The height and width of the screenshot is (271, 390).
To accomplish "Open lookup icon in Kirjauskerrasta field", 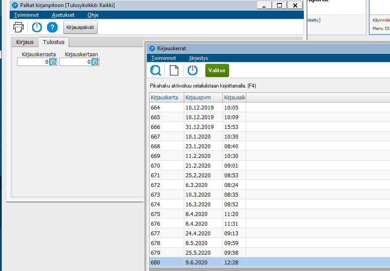I will [x=53, y=62].
